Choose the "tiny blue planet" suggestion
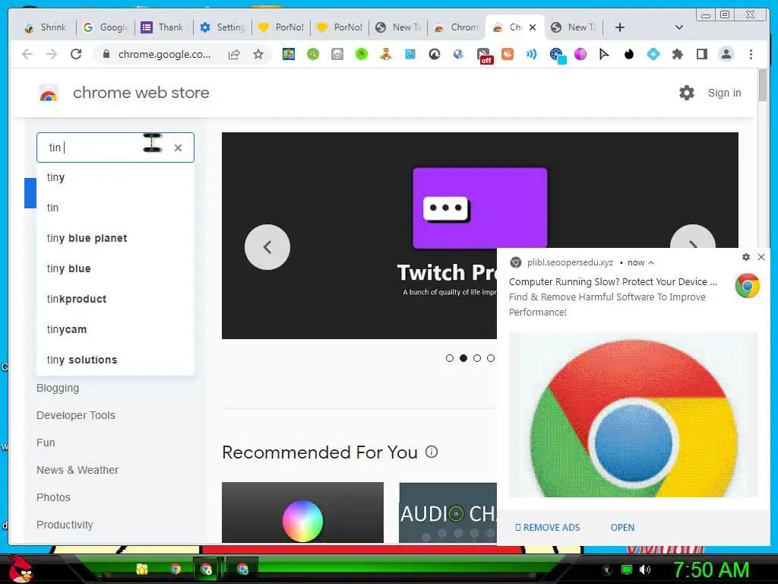 (115, 238)
